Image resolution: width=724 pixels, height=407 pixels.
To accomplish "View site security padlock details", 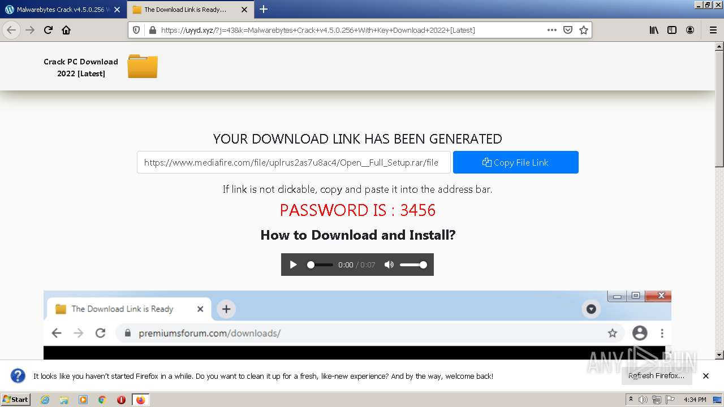I will tap(152, 30).
